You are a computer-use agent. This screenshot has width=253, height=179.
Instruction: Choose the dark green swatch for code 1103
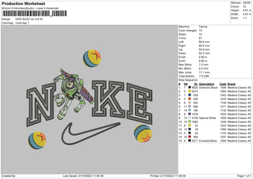point(190,133)
